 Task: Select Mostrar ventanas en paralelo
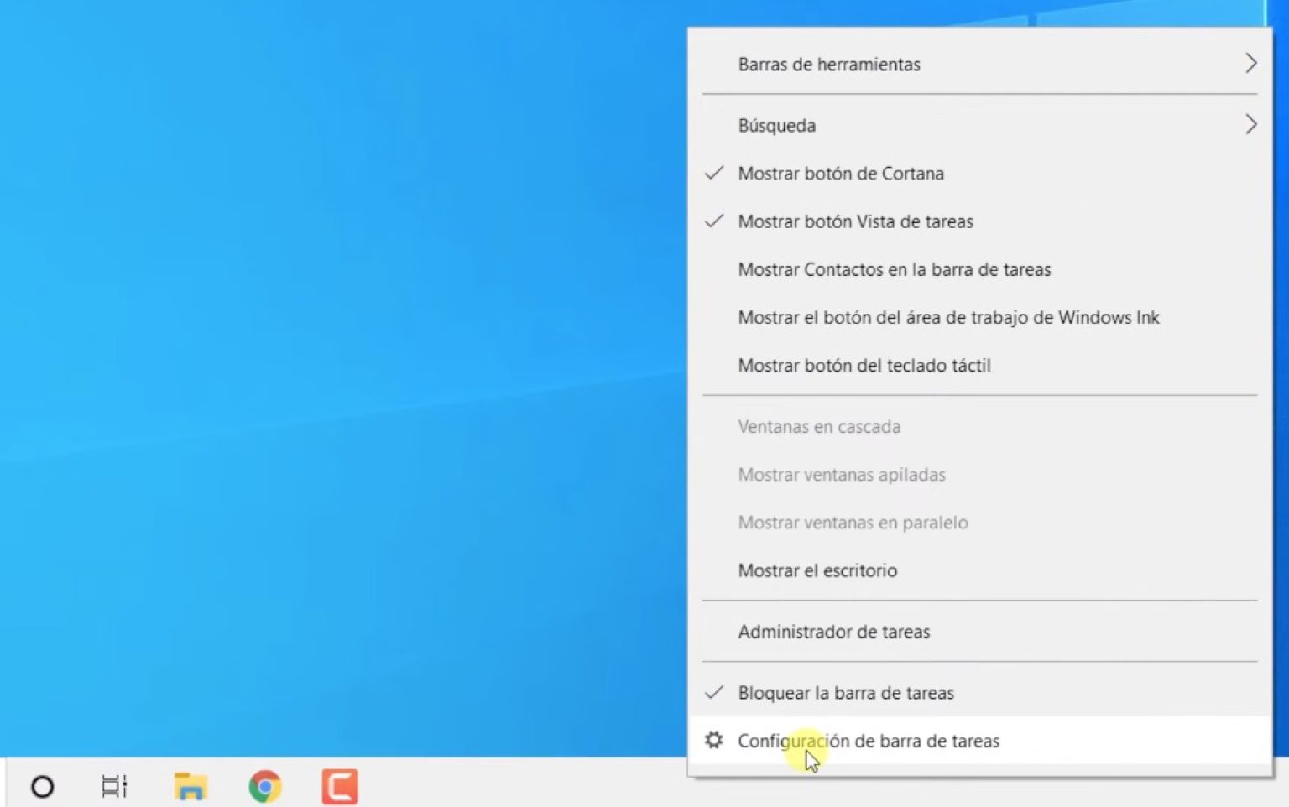click(853, 522)
